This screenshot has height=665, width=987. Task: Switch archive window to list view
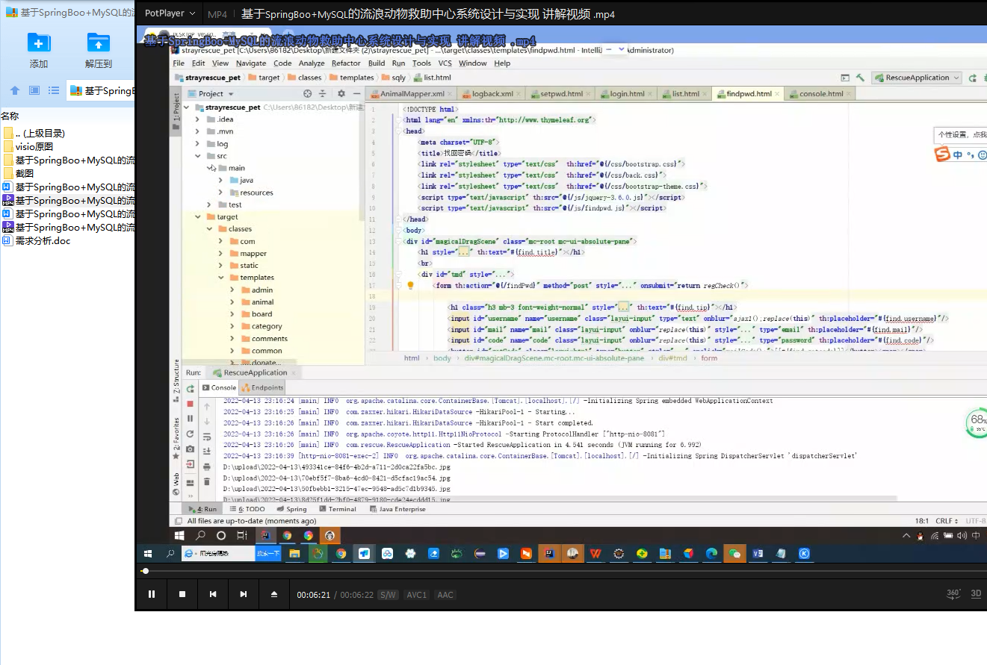click(54, 90)
